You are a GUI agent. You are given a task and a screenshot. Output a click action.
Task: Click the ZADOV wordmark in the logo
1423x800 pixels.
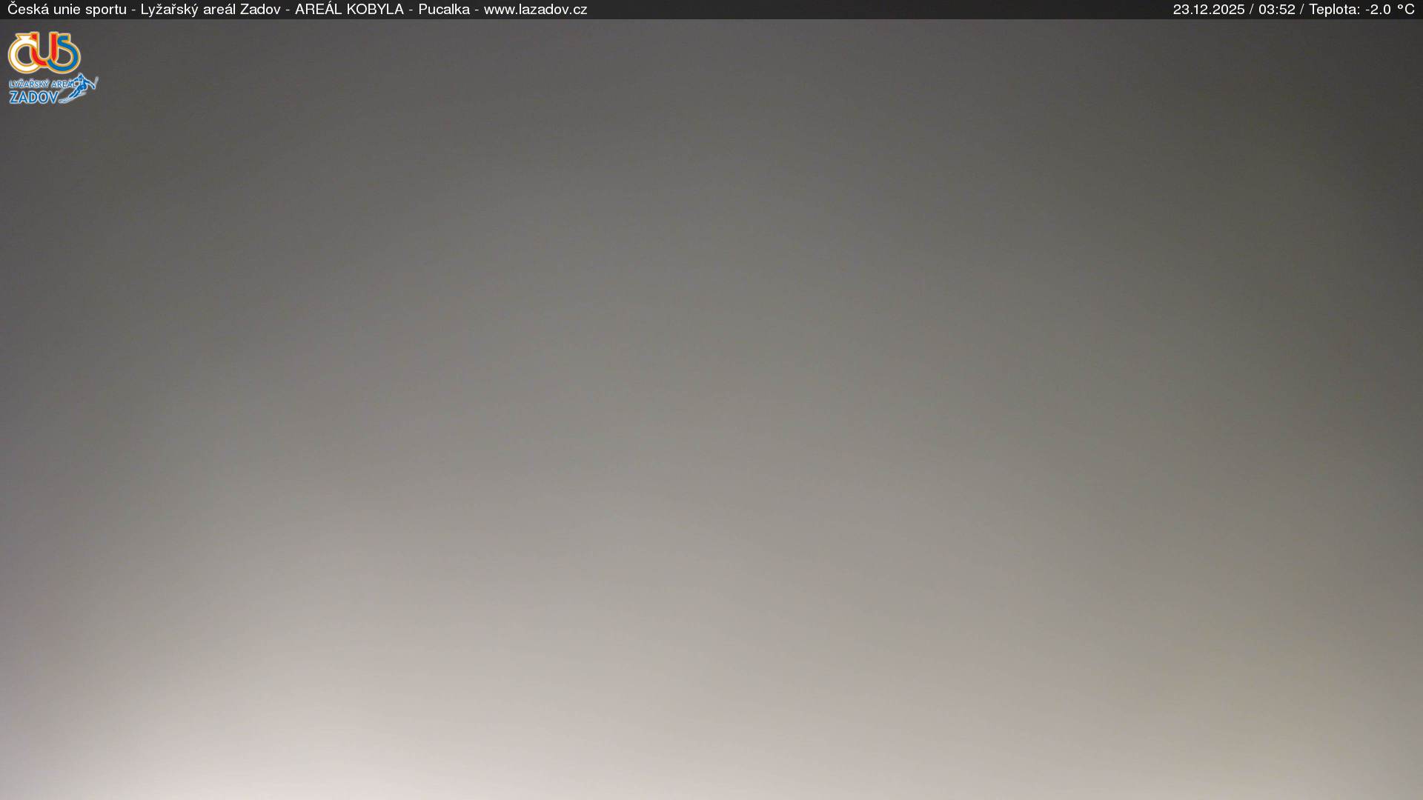point(33,97)
